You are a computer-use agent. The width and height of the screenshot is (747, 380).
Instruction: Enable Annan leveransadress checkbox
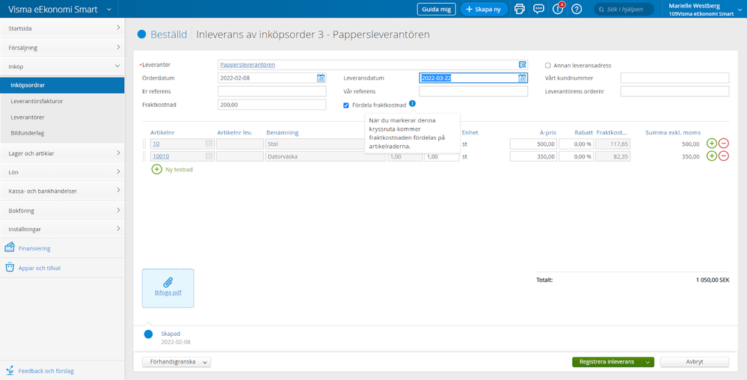click(x=548, y=65)
